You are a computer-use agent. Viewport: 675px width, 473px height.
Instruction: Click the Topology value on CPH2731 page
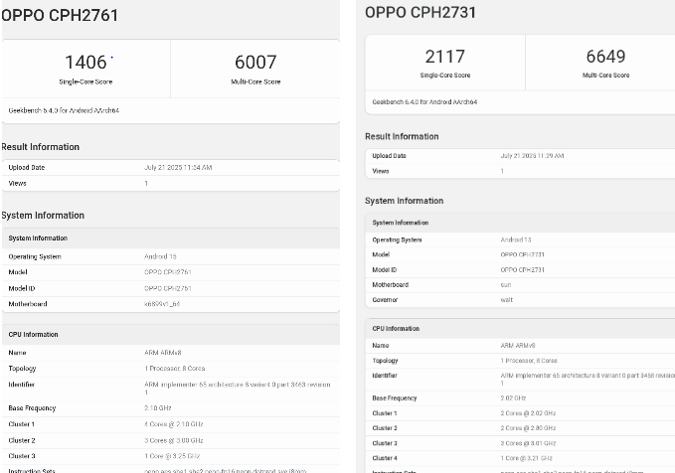[529, 361]
